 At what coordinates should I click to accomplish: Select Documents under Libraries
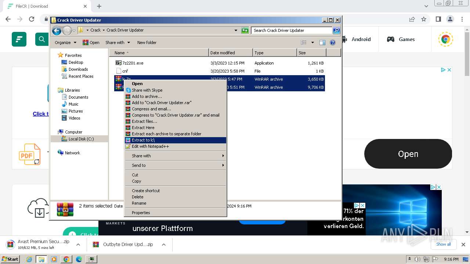tap(78, 97)
